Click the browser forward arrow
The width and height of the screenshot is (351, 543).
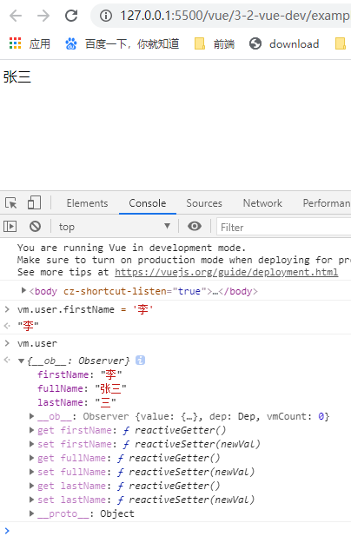click(x=43, y=16)
